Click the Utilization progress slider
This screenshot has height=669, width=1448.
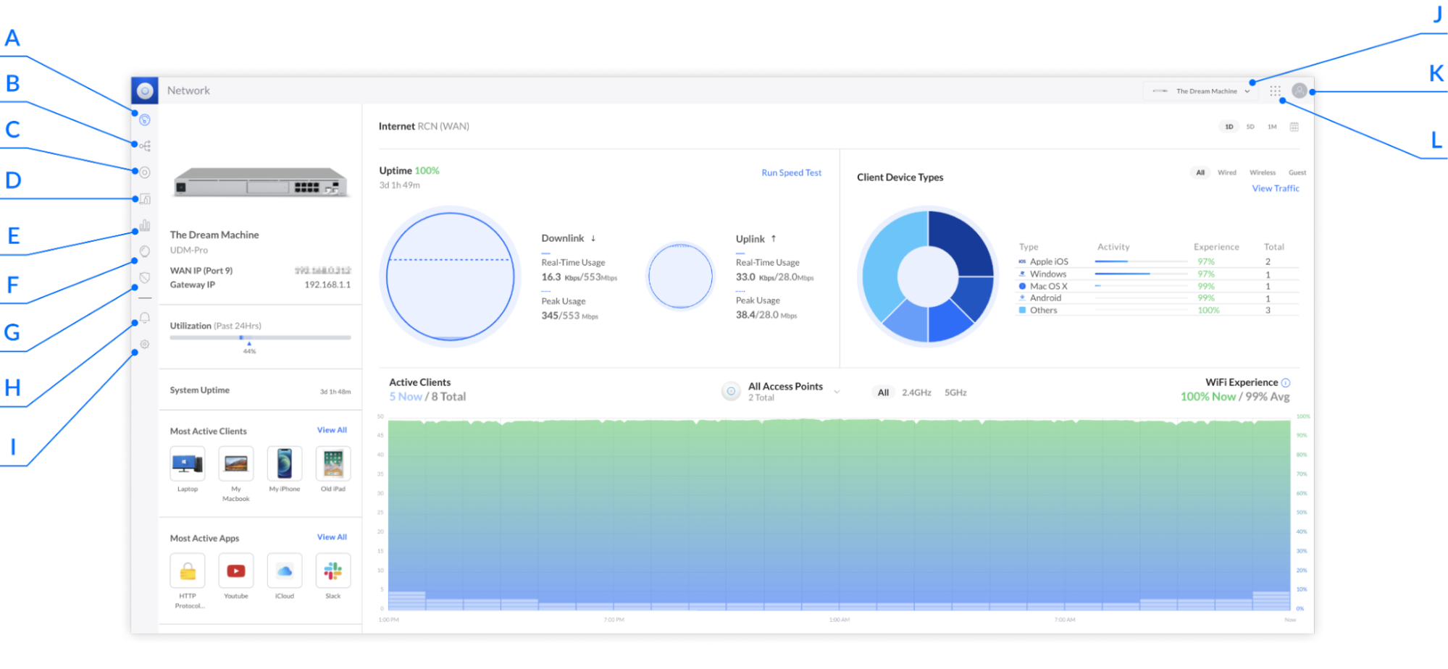tap(243, 336)
